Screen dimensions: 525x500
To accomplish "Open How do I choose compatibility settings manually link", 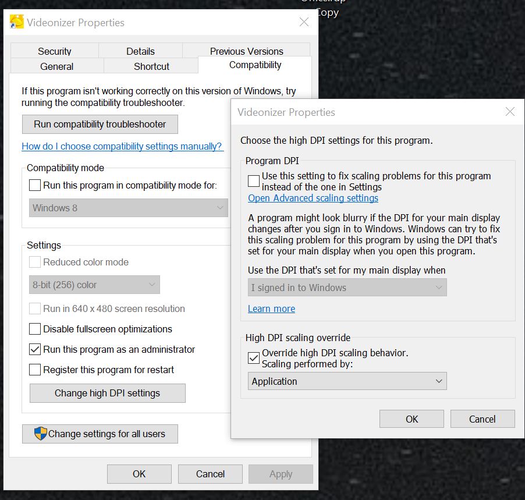I will (122, 146).
